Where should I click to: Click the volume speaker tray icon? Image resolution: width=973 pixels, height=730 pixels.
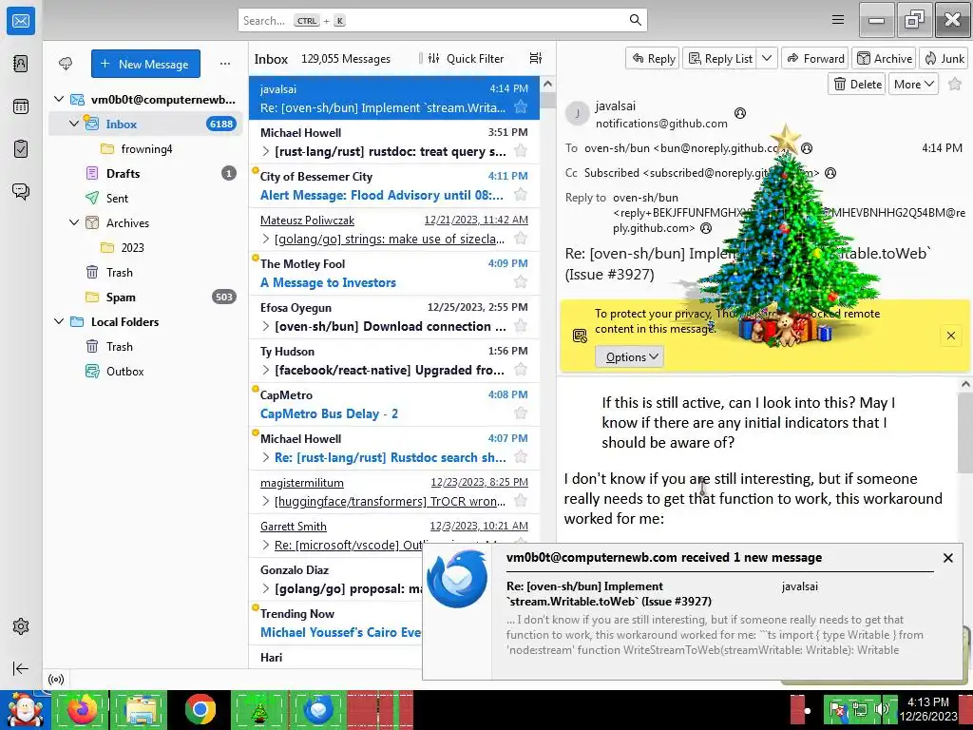tap(881, 709)
